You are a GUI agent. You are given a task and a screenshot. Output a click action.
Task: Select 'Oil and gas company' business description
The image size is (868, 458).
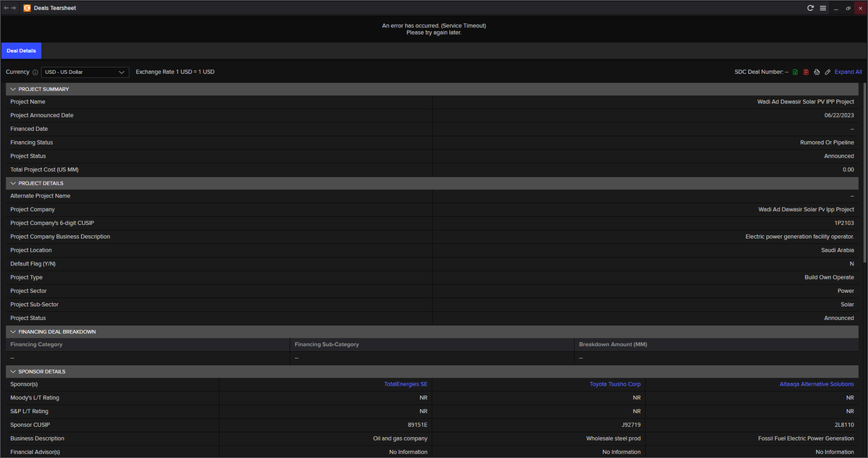click(399, 438)
